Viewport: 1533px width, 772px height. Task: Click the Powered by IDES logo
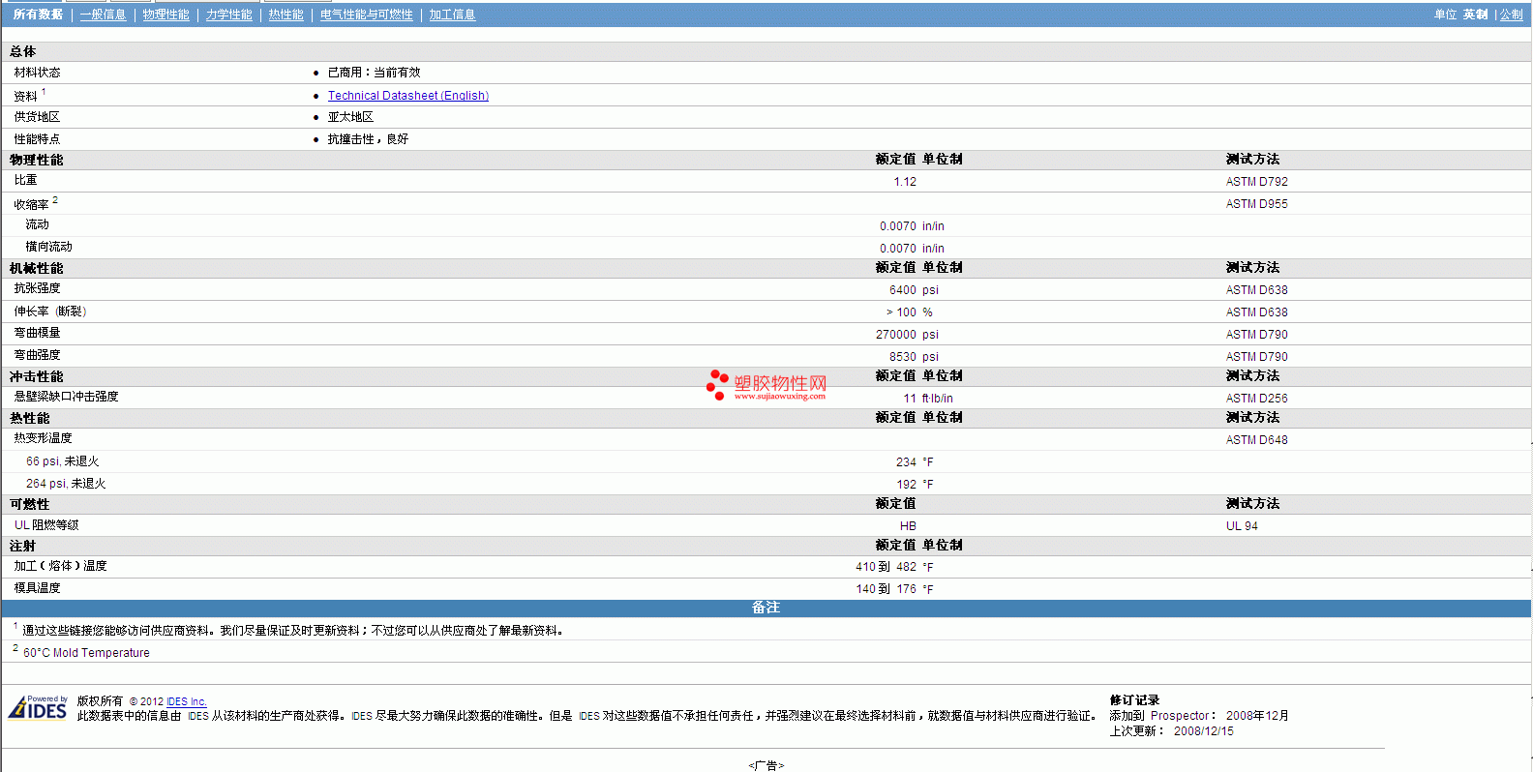point(38,708)
